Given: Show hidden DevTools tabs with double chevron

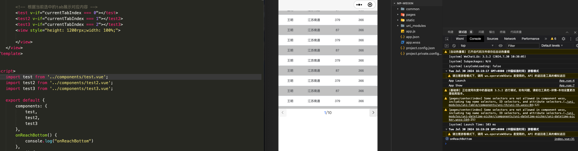Looking at the screenshot, I should [x=546, y=39].
